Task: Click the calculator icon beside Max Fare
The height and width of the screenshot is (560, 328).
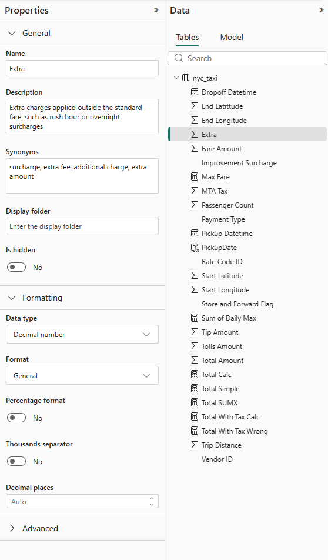Action: point(194,177)
